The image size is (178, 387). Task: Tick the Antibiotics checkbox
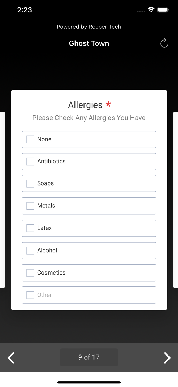30,162
